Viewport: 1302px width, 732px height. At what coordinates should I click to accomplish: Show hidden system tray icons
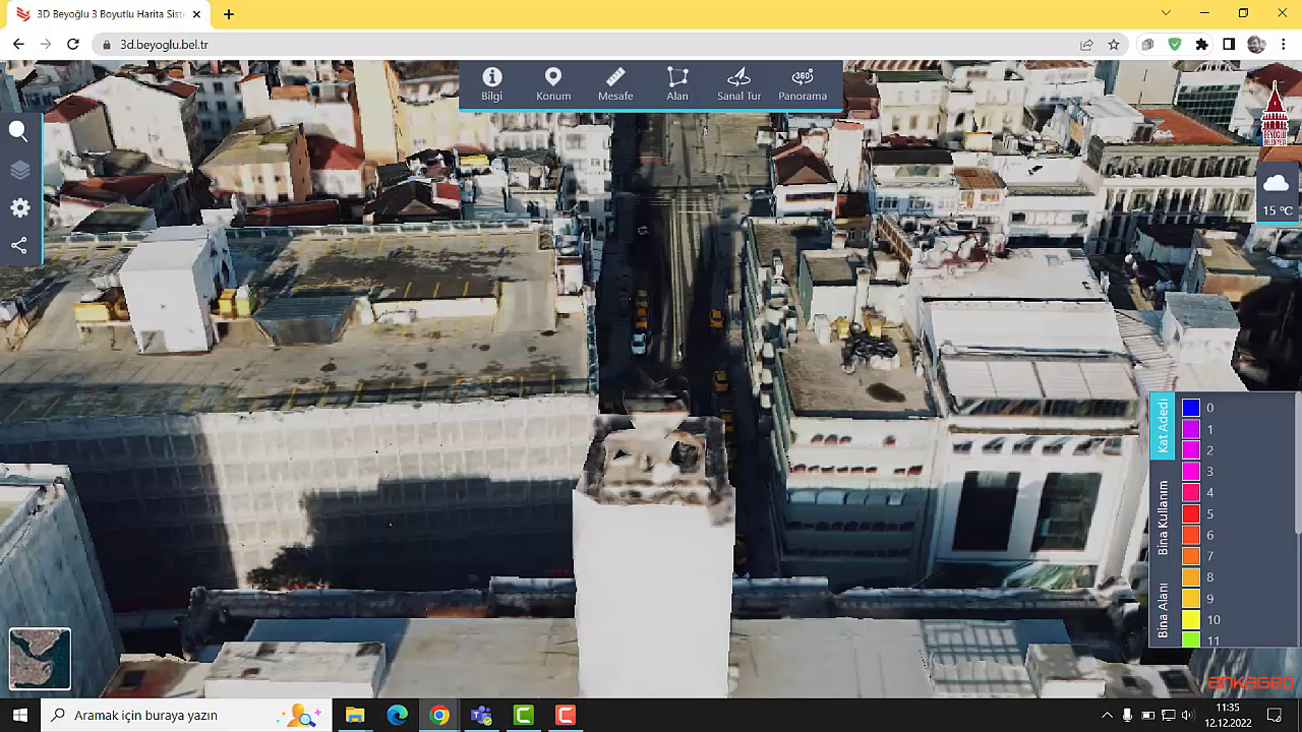point(1107,715)
